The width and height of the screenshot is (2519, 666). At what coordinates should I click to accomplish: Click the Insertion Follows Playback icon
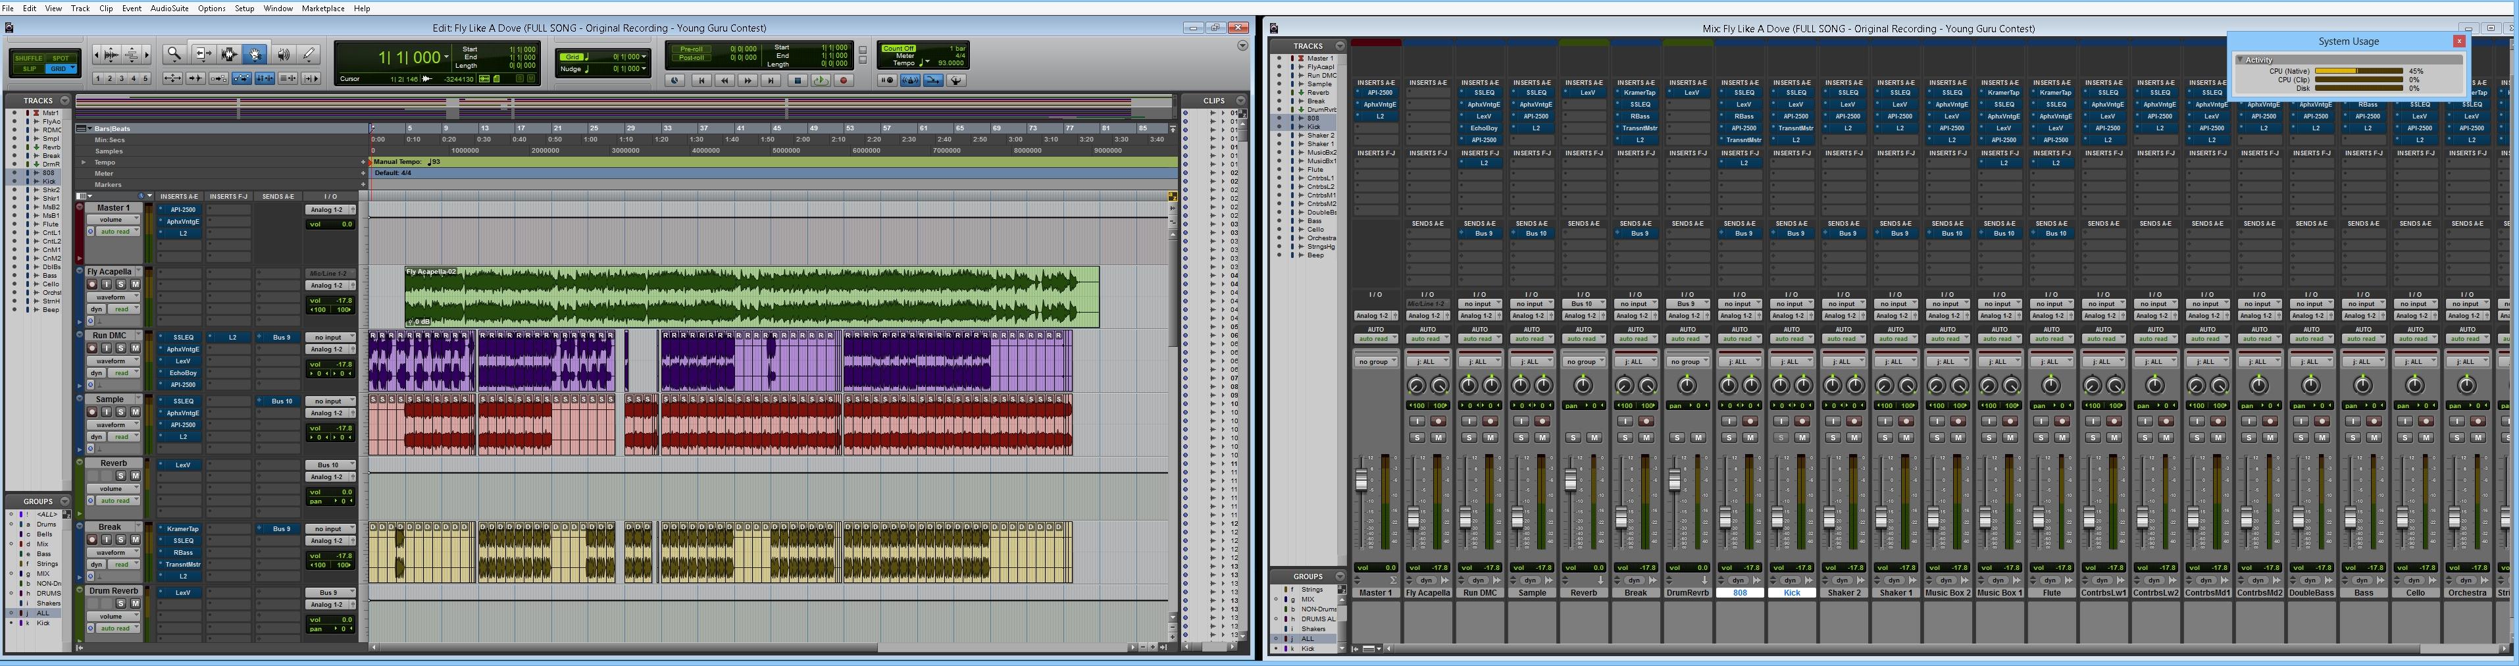click(311, 78)
